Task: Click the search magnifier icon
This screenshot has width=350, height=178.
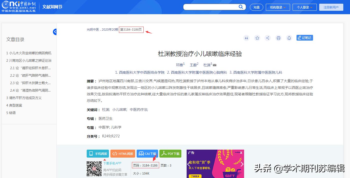Action: coord(241,7)
